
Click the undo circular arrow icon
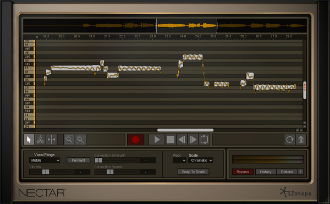(290, 140)
